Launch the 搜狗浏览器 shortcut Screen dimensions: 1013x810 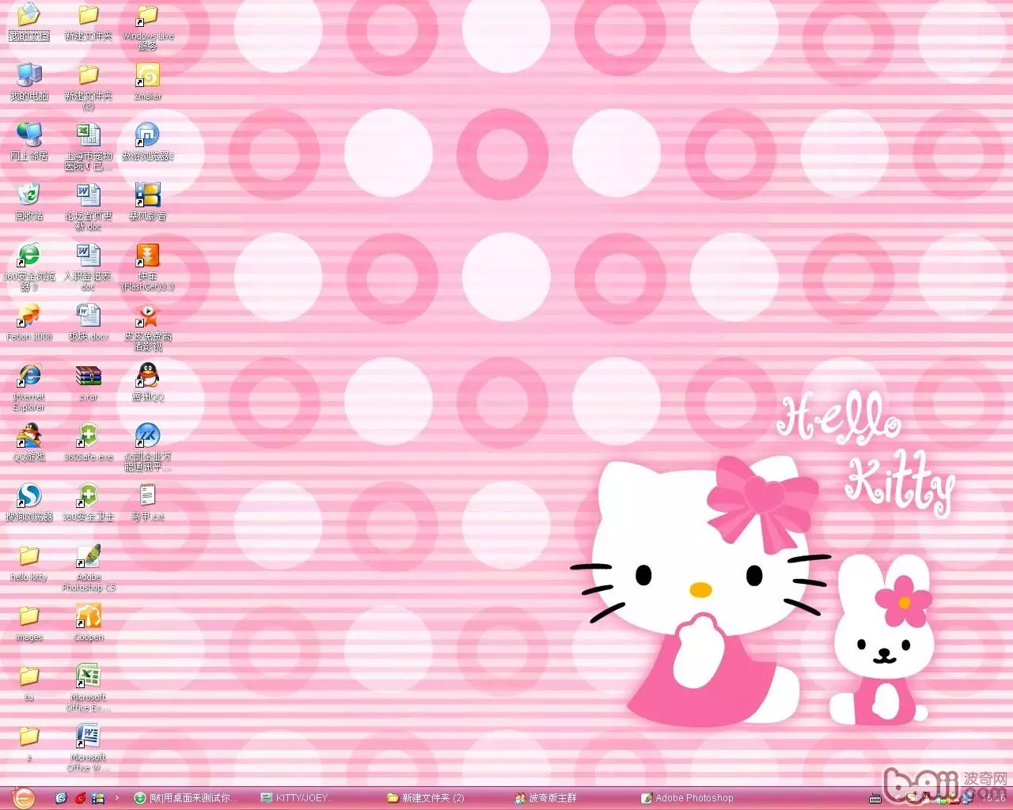click(x=28, y=502)
